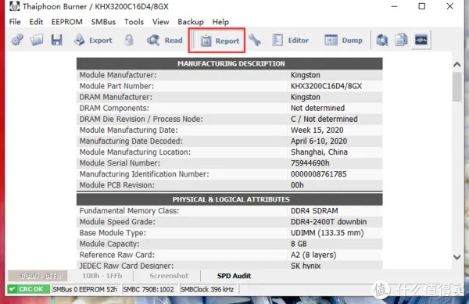Open the Editor toolbar button
The height and width of the screenshot is (304, 469).
click(290, 40)
